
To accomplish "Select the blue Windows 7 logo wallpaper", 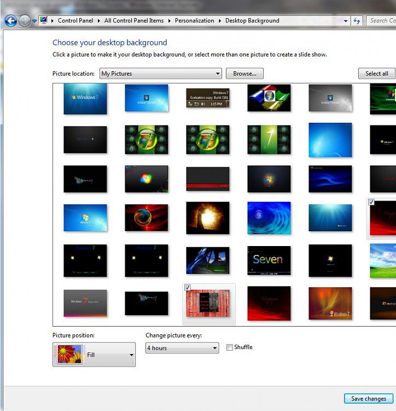I will coord(85,99).
